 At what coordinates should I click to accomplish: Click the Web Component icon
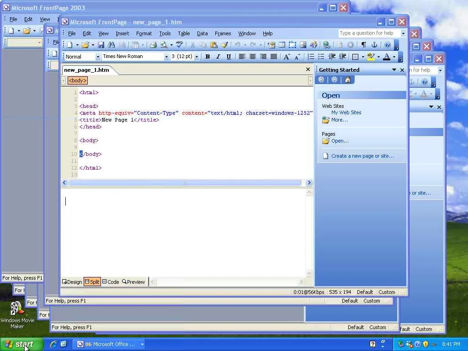271,45
